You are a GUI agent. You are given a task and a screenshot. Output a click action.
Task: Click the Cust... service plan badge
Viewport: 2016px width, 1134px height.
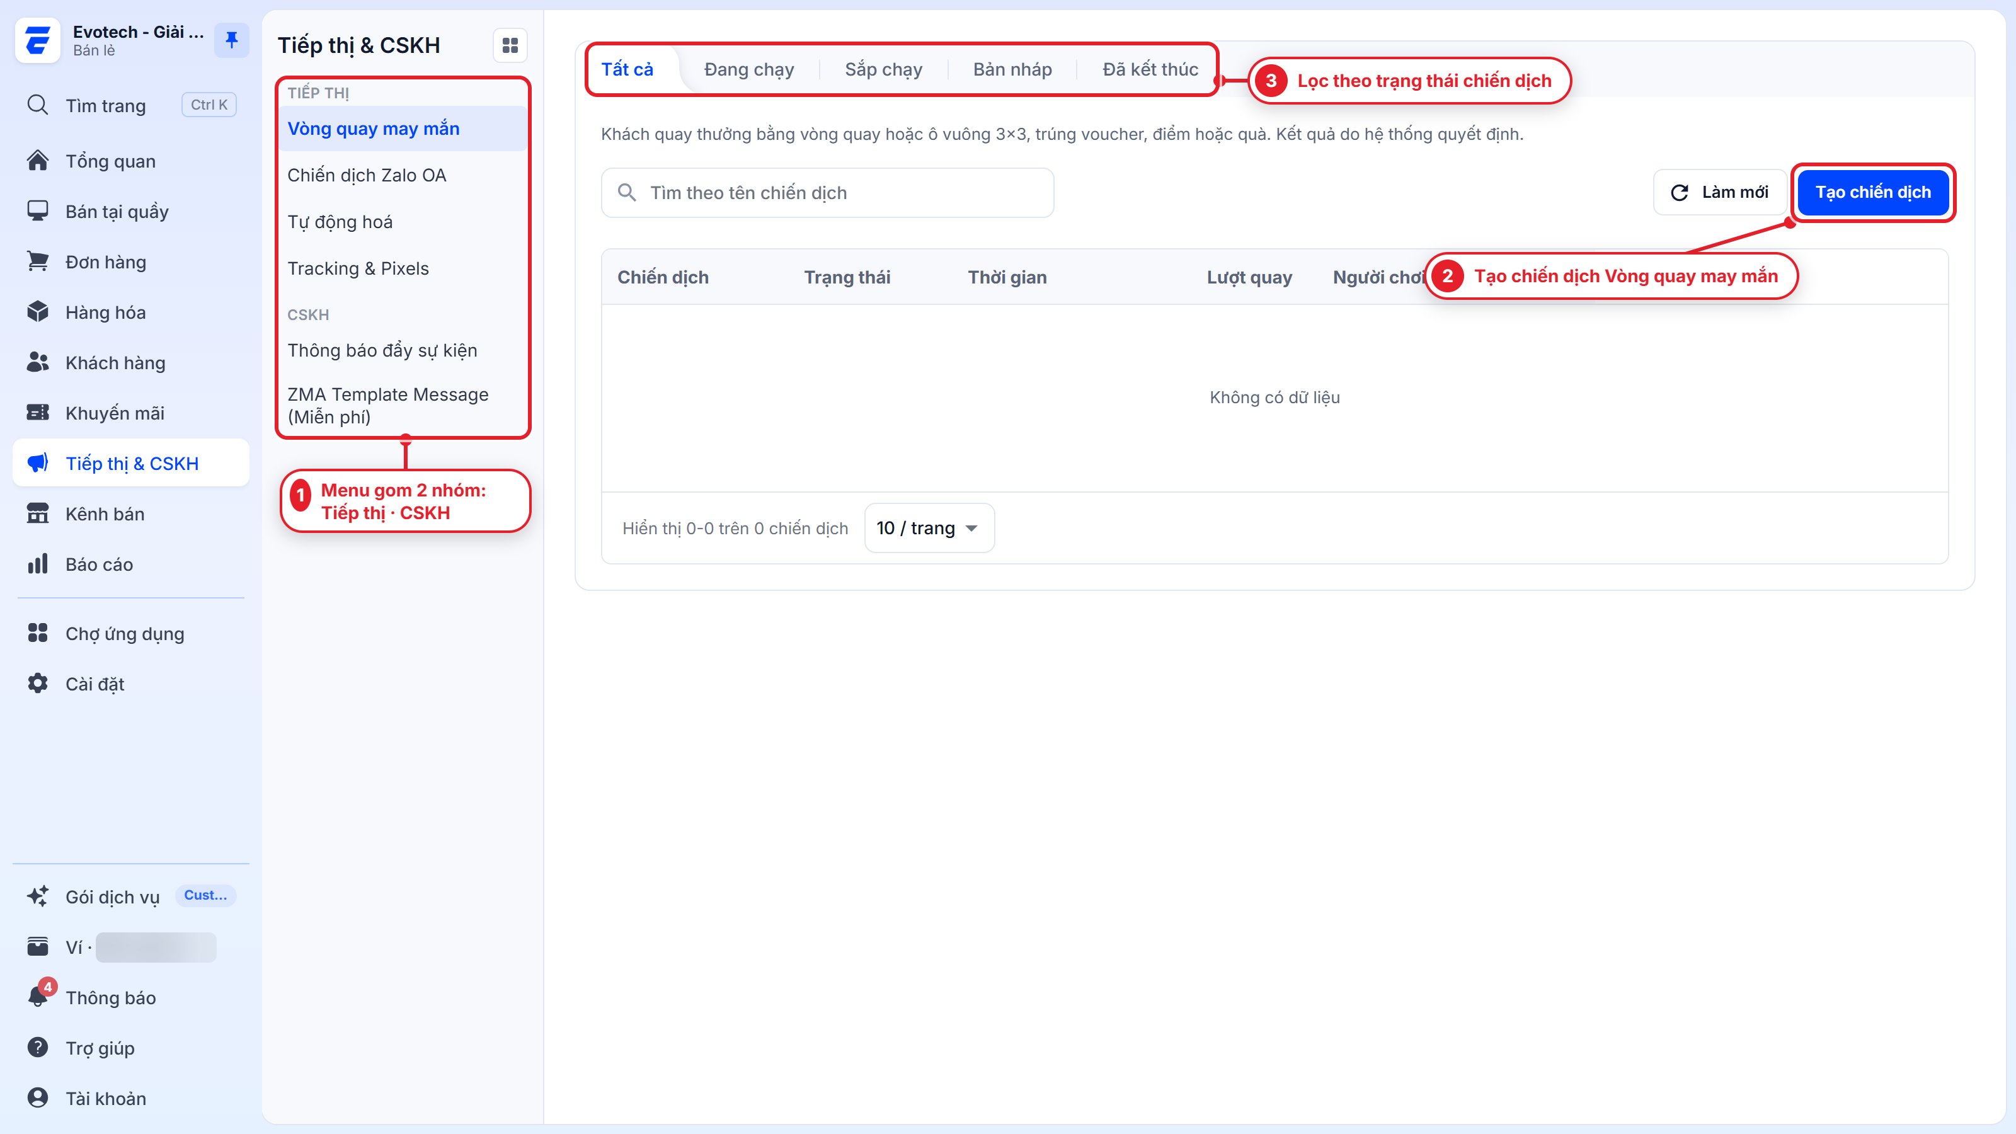(x=206, y=895)
